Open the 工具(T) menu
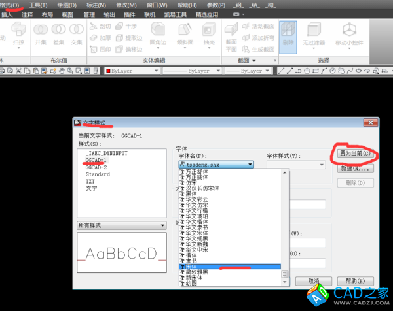This screenshot has height=311, width=393. [38, 5]
